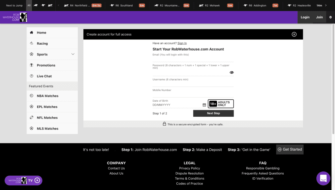
Task: Open NBA Matches featured event
Action: [52, 96]
